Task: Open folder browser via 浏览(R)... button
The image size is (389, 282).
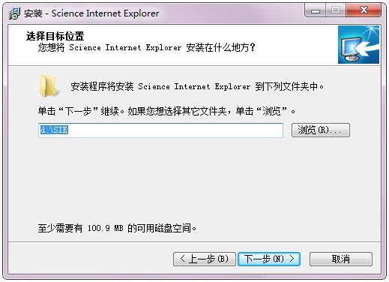Action: click(321, 130)
